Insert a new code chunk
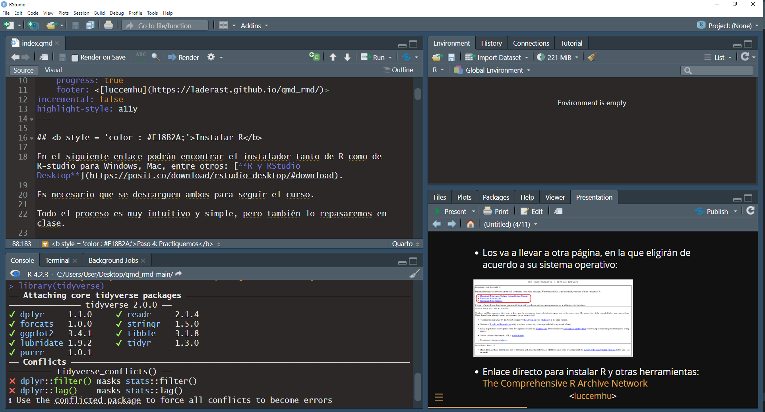 [x=314, y=57]
